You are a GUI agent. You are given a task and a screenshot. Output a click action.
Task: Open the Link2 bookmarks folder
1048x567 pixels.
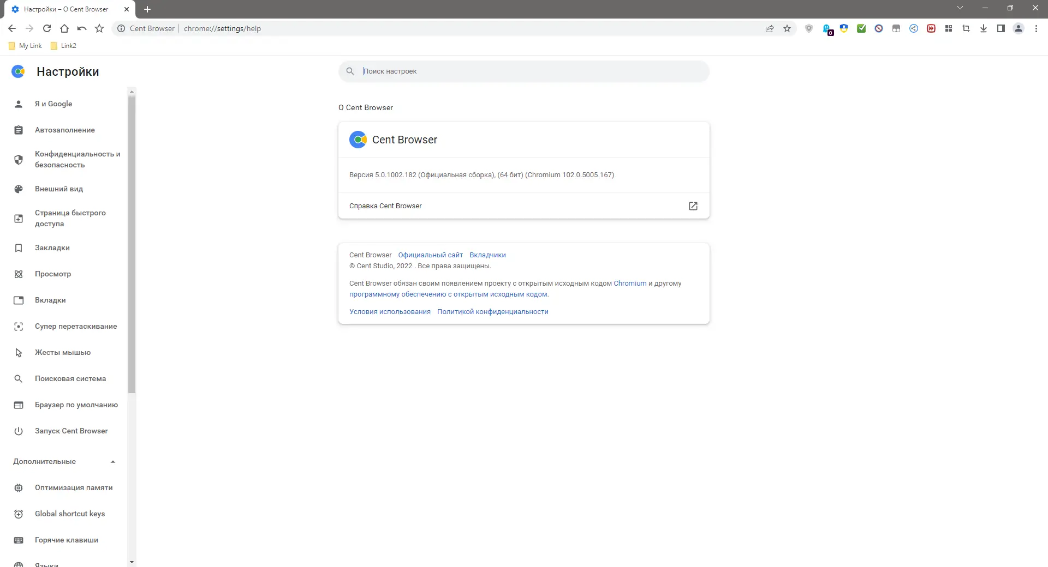coord(63,46)
